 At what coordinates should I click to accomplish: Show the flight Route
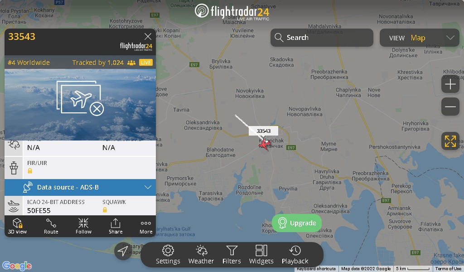coord(51,226)
